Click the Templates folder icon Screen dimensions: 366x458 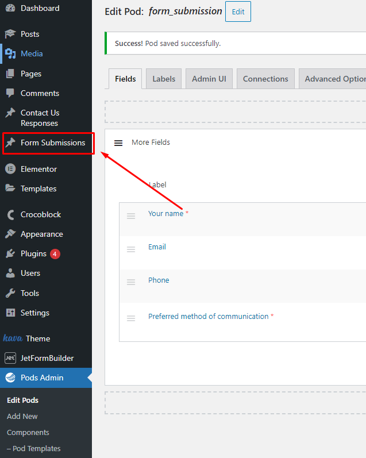click(x=10, y=188)
